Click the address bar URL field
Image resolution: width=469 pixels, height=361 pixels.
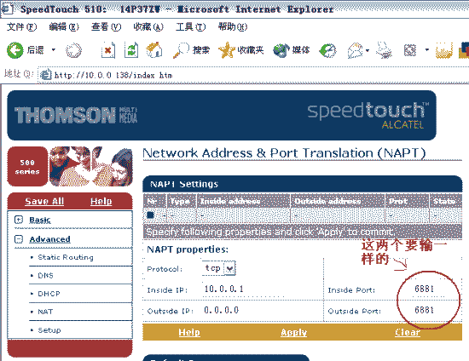click(x=254, y=75)
